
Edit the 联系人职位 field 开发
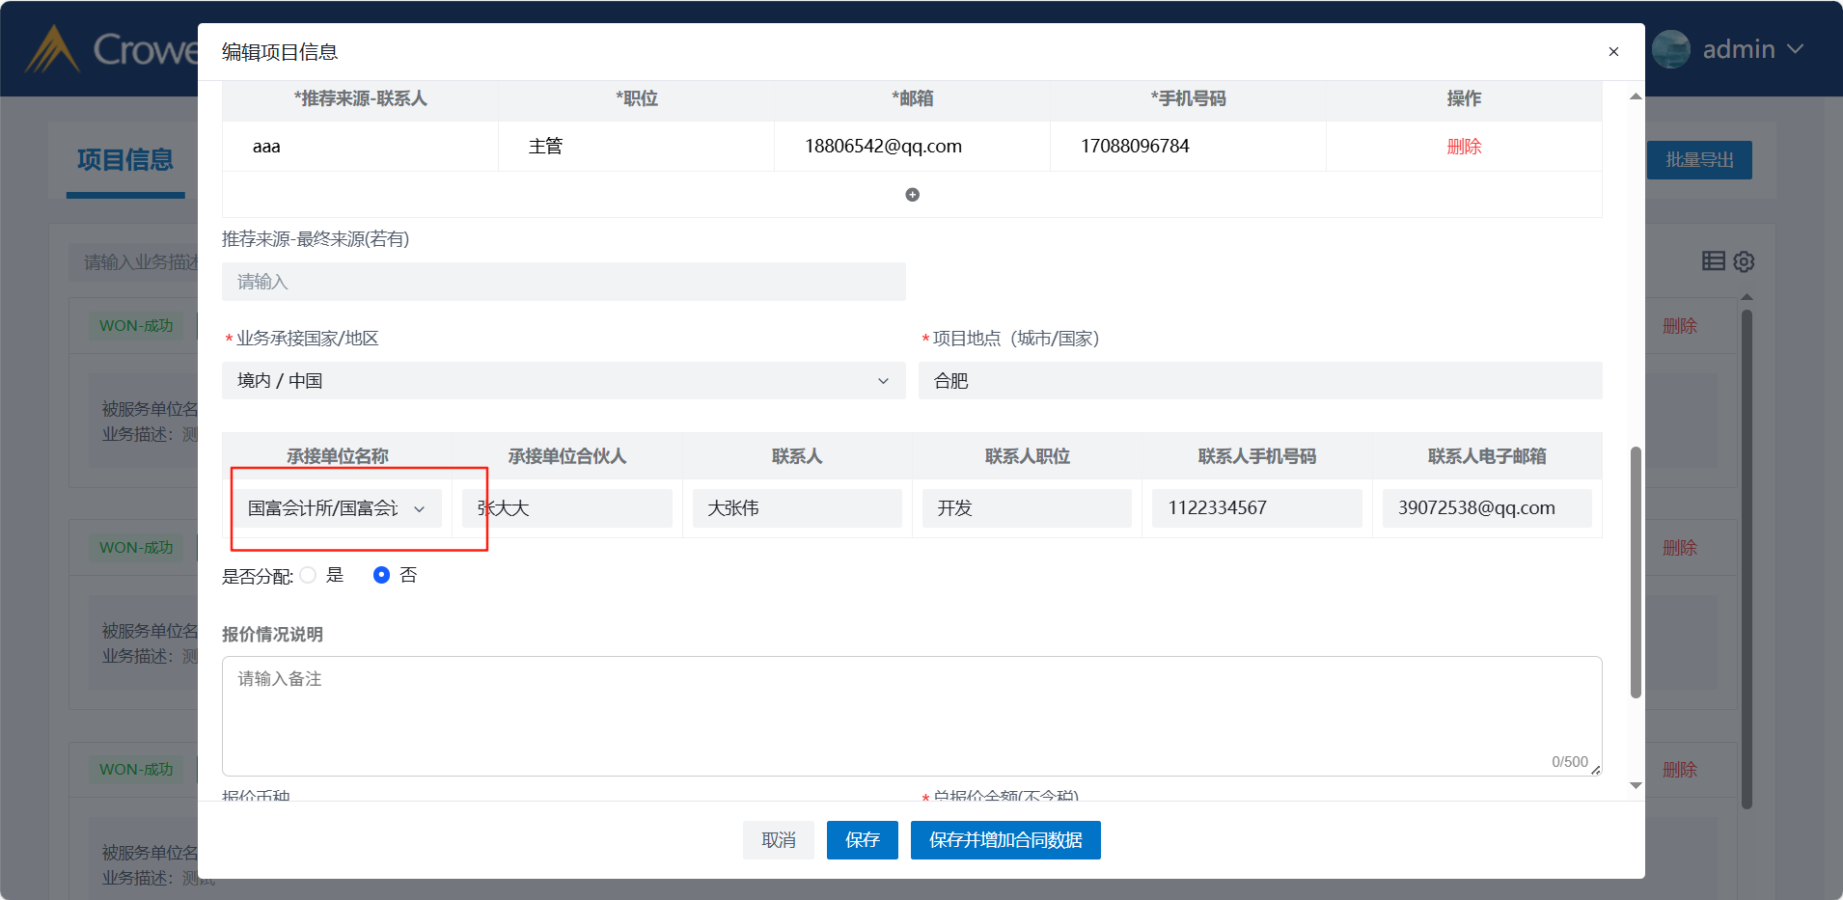coord(1027,508)
